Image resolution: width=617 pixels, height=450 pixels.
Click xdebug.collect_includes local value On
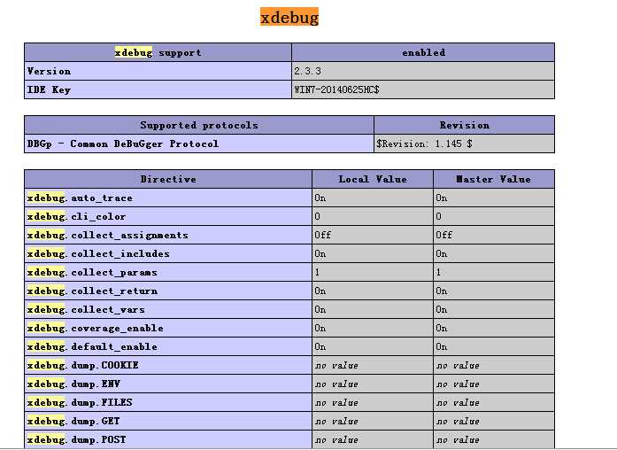click(373, 254)
